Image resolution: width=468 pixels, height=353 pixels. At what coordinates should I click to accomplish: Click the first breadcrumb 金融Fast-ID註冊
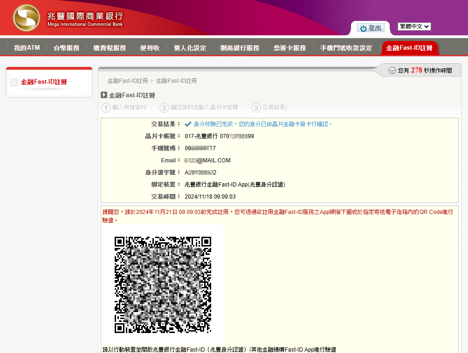coord(127,81)
